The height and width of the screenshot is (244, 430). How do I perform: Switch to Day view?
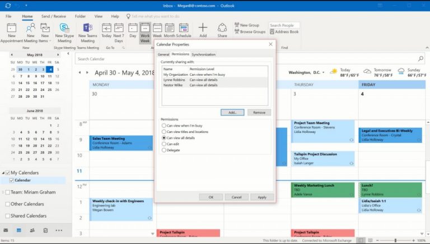coord(133,31)
